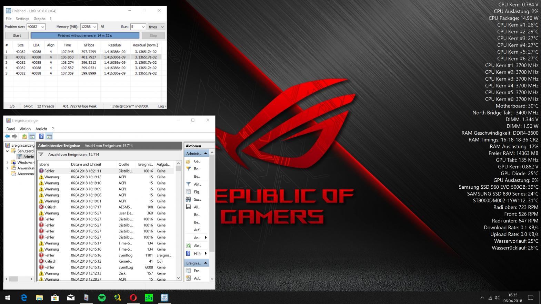Image resolution: width=541 pixels, height=304 pixels.
Task: Click the LinX taskbar icon
Action: click(164, 297)
